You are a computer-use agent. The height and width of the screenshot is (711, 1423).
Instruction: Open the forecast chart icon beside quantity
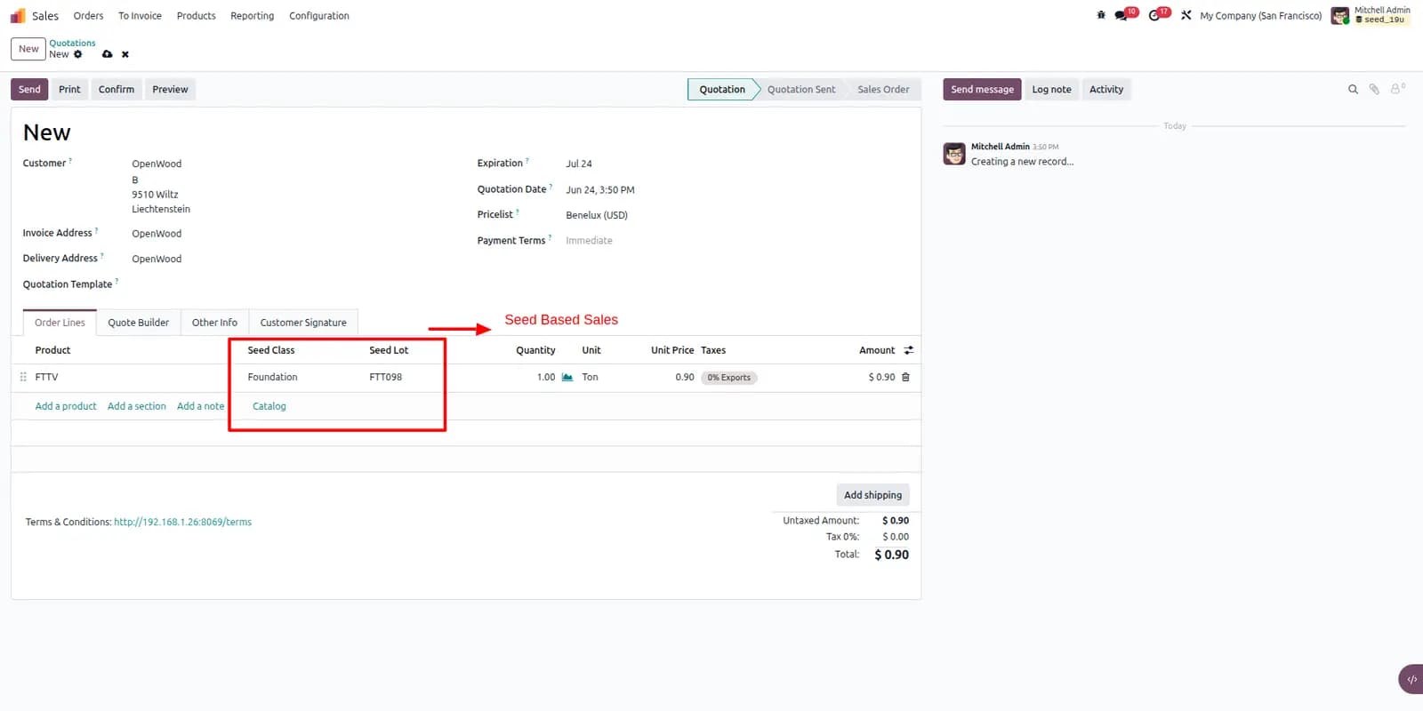(567, 377)
